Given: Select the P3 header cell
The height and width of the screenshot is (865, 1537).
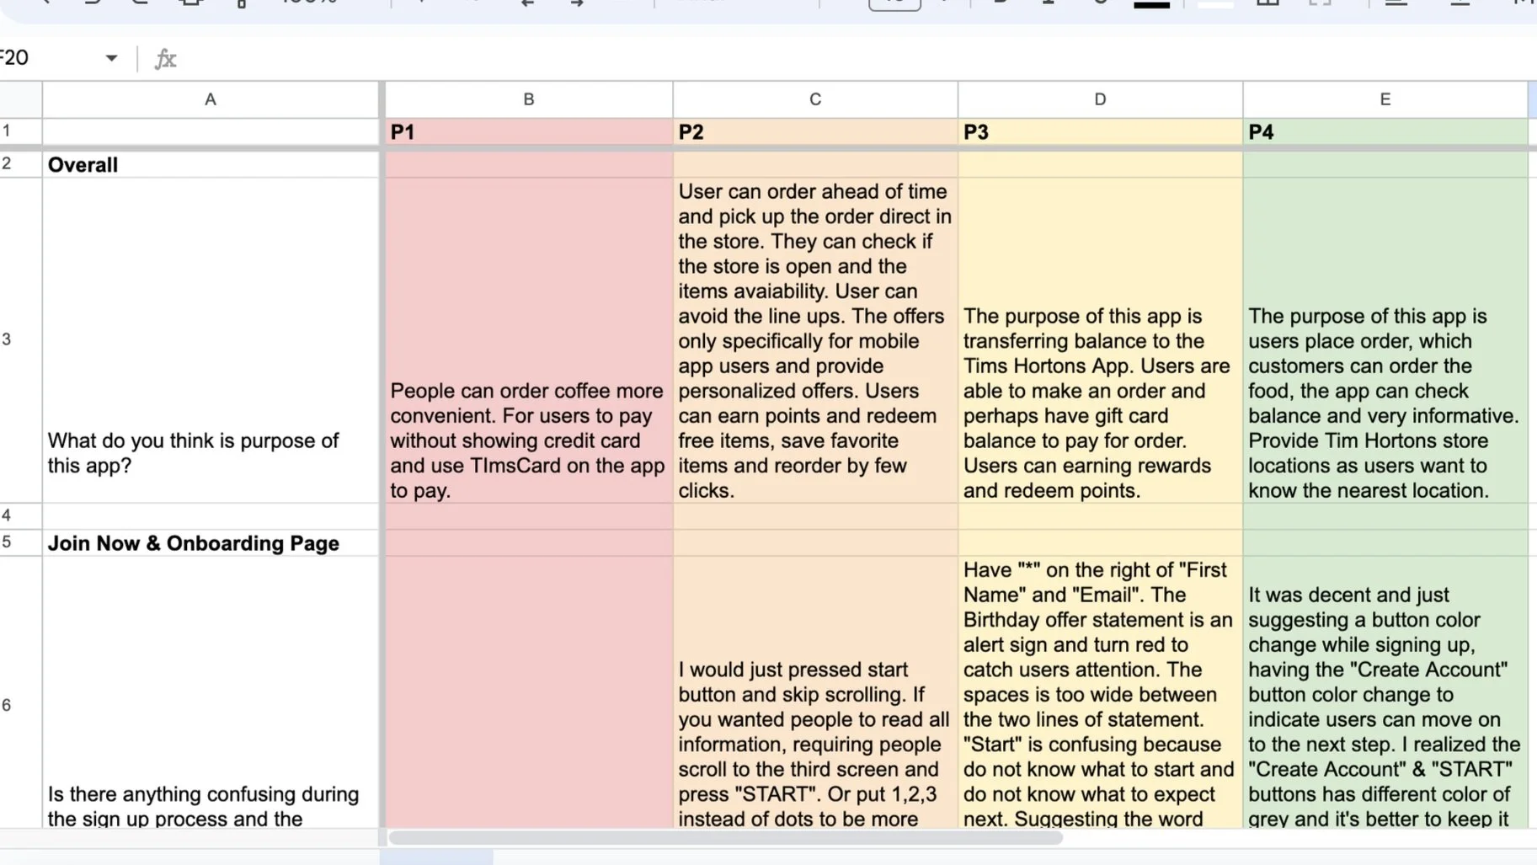Looking at the screenshot, I should [1101, 131].
